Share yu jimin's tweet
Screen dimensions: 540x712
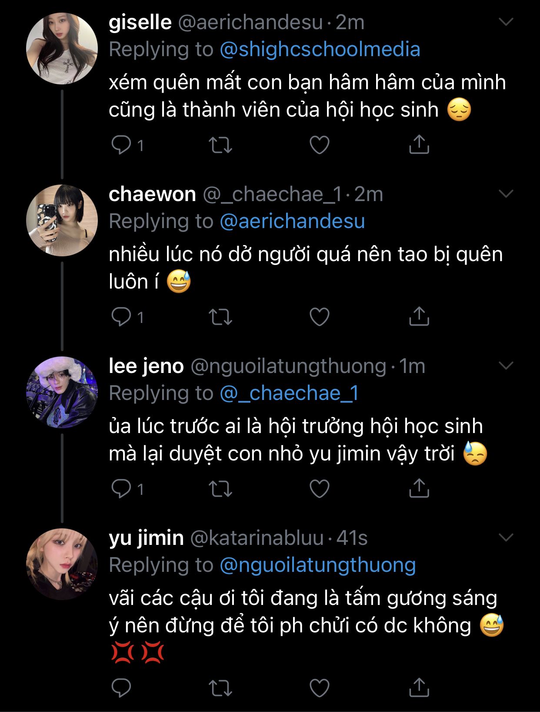419,688
